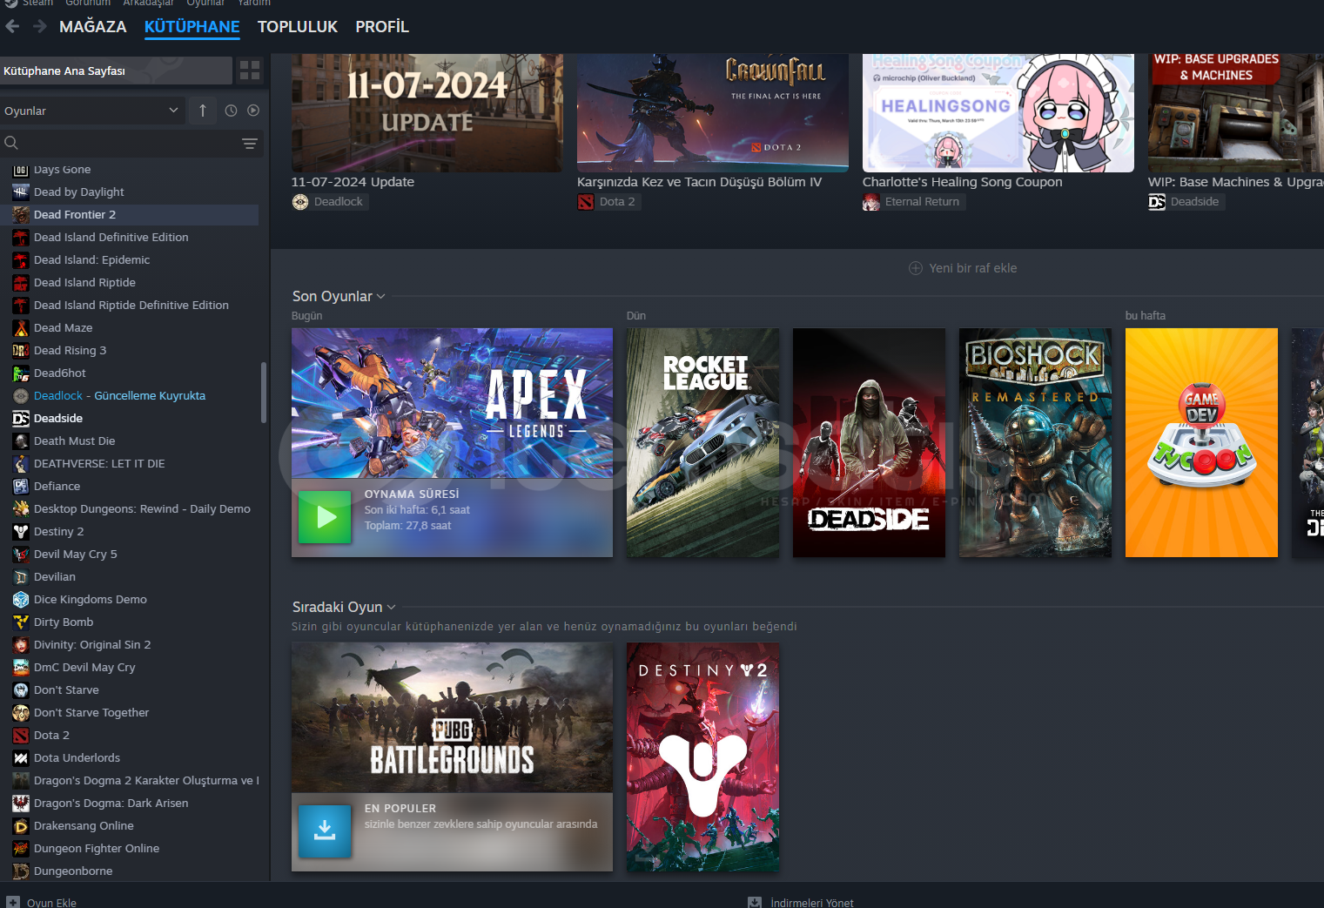1324x908 pixels.
Task: Click the sidebar game list scrollbar
Action: coord(264,393)
